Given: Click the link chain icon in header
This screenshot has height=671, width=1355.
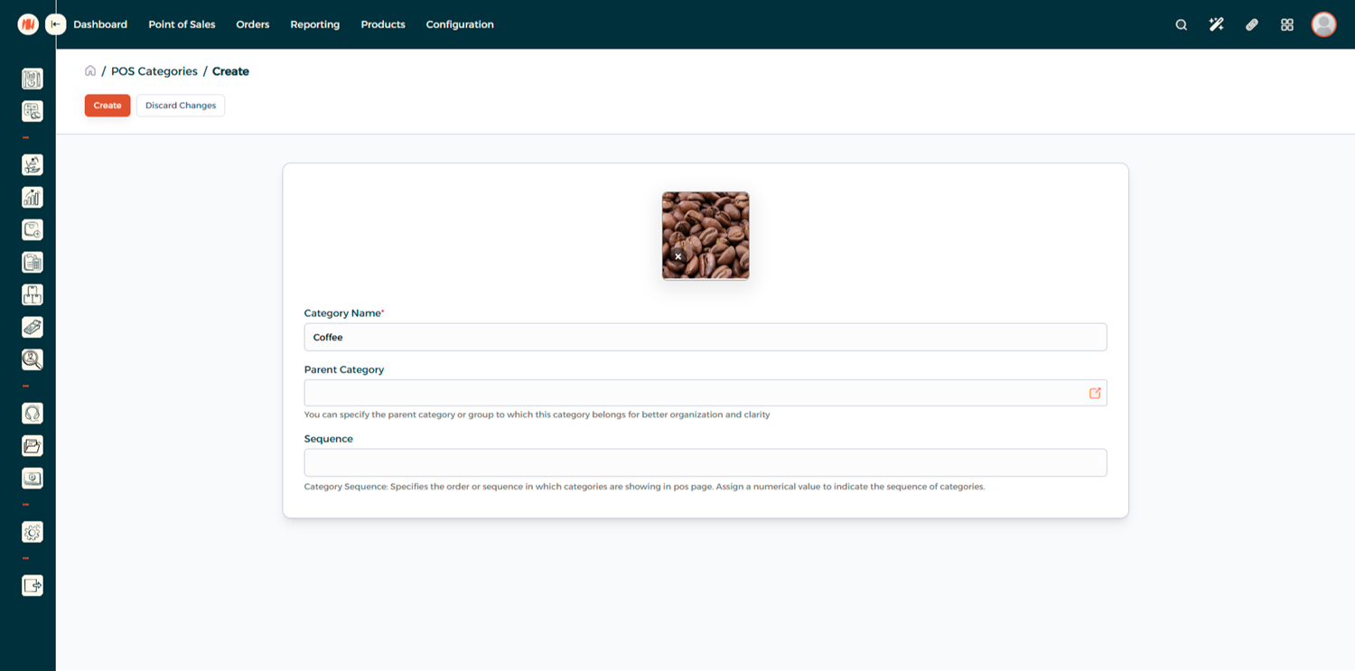Looking at the screenshot, I should pos(1251,25).
